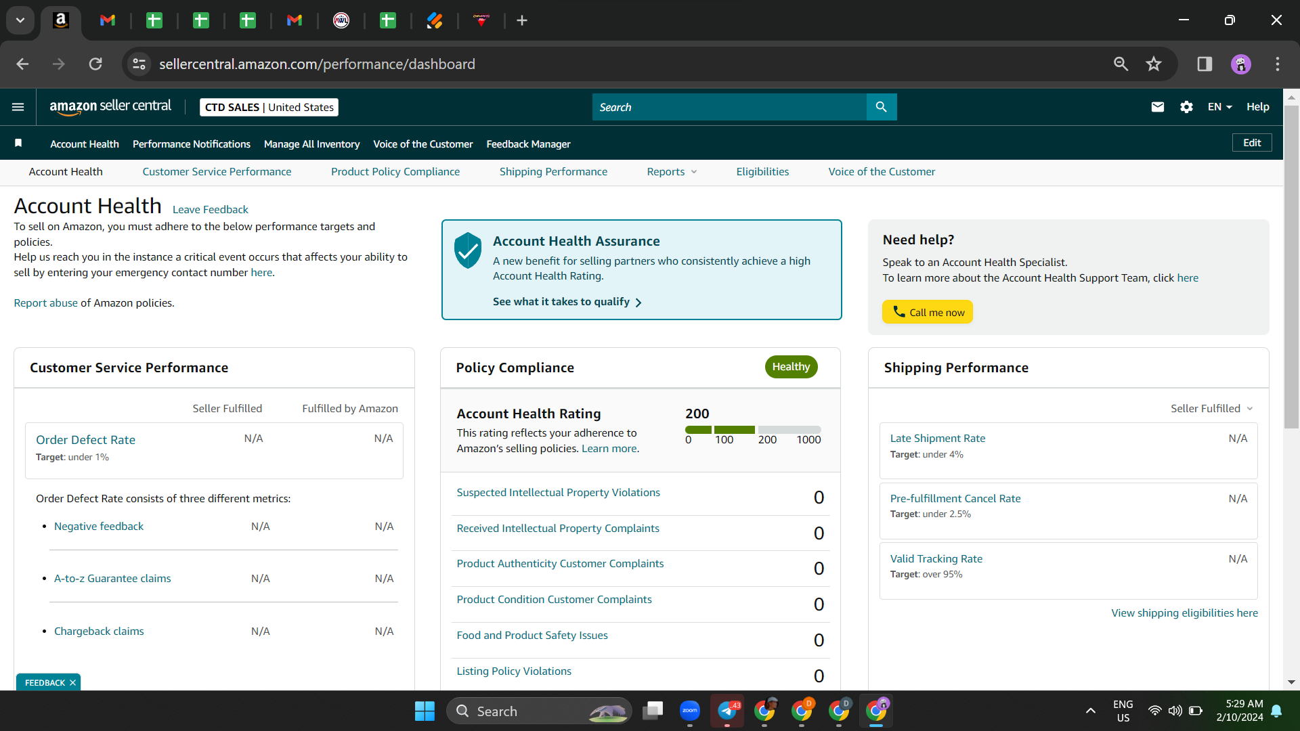Open Telegram from the taskbar
Viewport: 1300px width, 731px height.
click(x=727, y=711)
